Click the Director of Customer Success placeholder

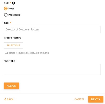23,29
